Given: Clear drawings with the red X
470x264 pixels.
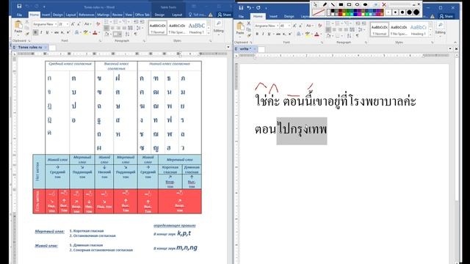Looking at the screenshot, I should (x=384, y=4).
